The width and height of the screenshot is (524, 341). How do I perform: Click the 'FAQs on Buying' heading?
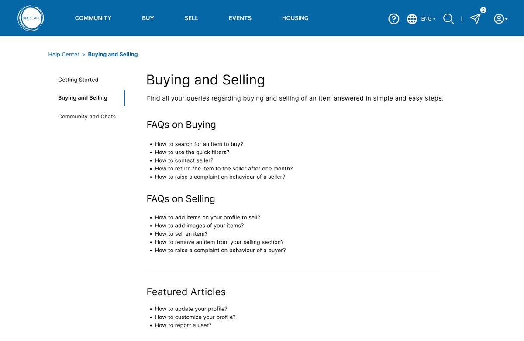(181, 125)
